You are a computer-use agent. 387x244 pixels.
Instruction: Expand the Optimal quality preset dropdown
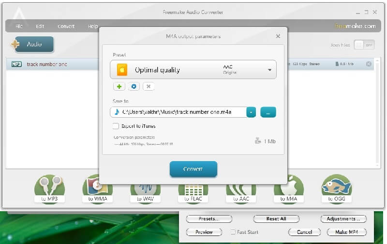coord(269,70)
